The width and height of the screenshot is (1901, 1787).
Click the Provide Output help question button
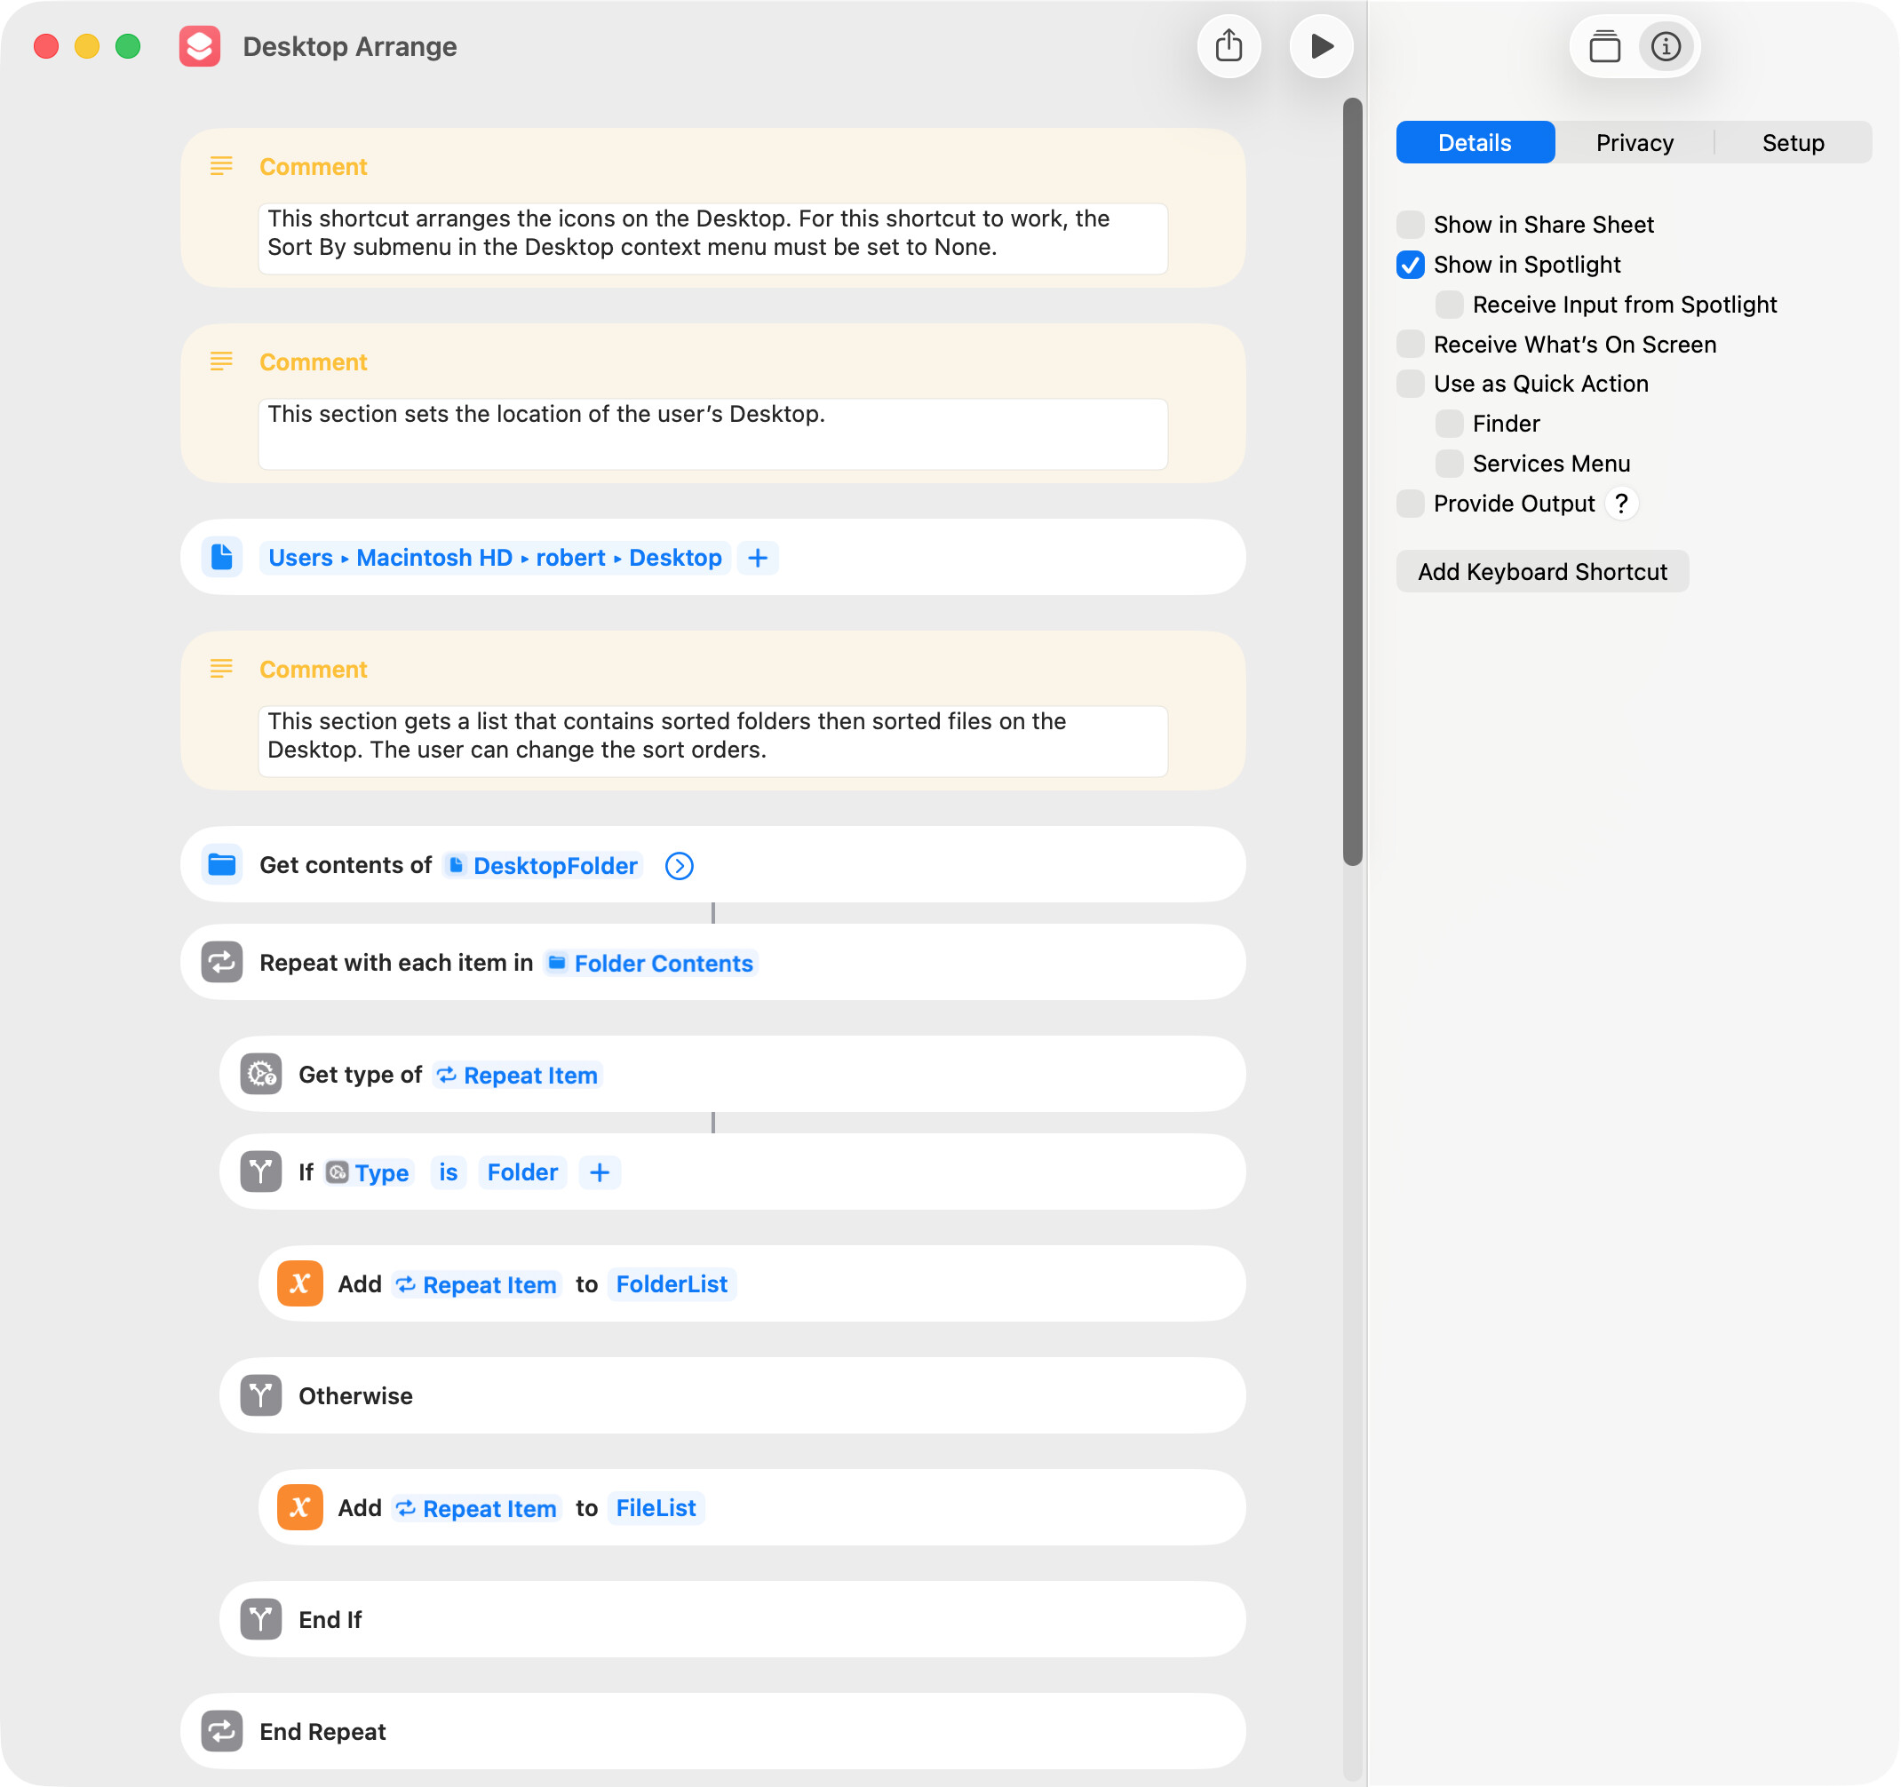pos(1621,503)
